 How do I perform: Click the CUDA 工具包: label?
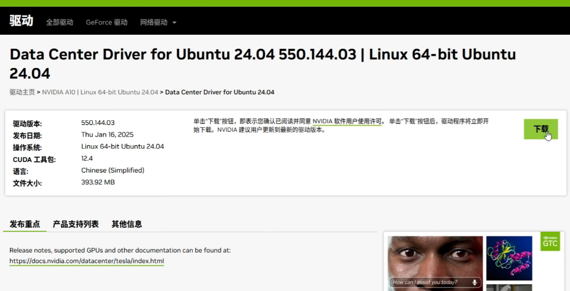pyautogui.click(x=34, y=160)
